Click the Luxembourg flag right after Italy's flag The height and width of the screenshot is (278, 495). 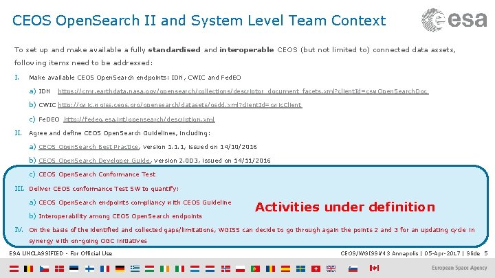[x=195, y=268]
